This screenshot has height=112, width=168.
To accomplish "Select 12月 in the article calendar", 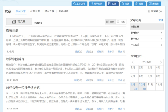I will pyautogui.click(x=160, y=87).
